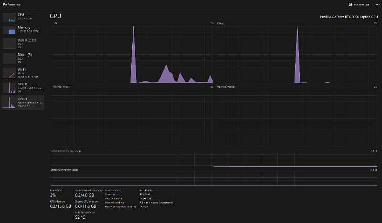Open the Copy engine graph dropdown
This screenshot has width=382, height=223.
[x=221, y=23]
